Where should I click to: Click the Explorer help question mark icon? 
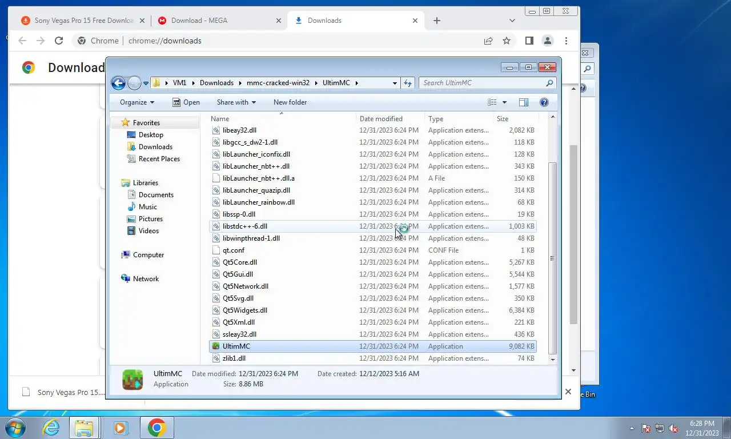coord(544,102)
